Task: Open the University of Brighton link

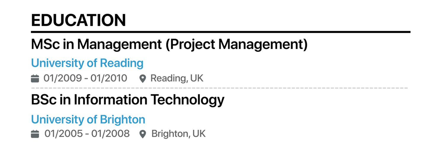Action: click(x=88, y=119)
